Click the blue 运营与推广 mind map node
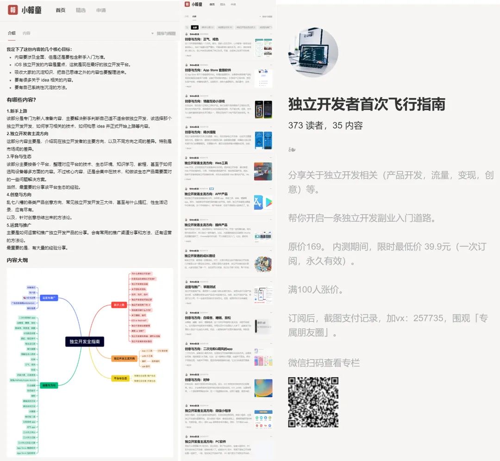This screenshot has width=500, height=461. (x=49, y=298)
